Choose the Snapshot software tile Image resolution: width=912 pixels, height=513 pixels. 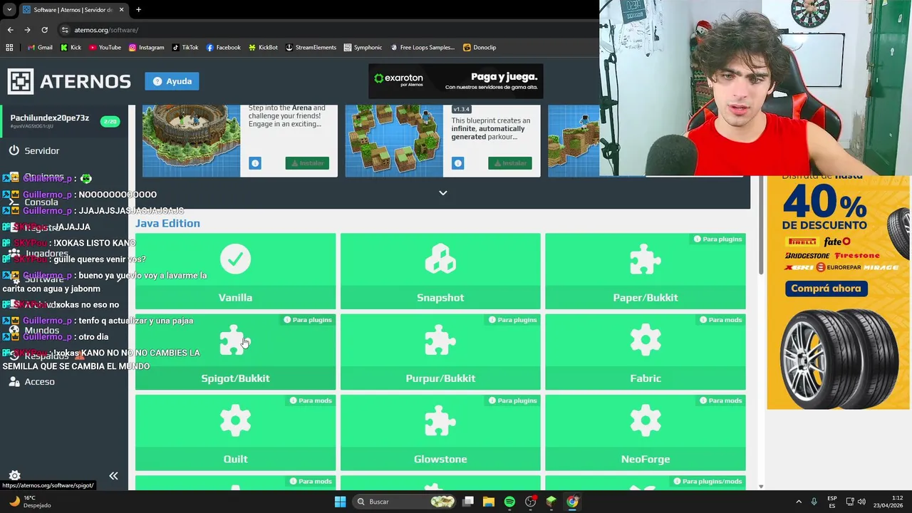440,271
